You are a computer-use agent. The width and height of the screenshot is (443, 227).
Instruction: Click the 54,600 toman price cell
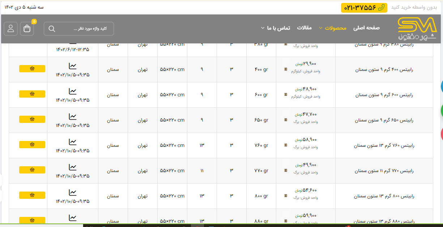click(x=306, y=190)
